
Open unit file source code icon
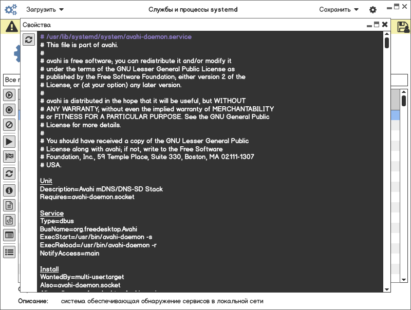click(x=9, y=220)
